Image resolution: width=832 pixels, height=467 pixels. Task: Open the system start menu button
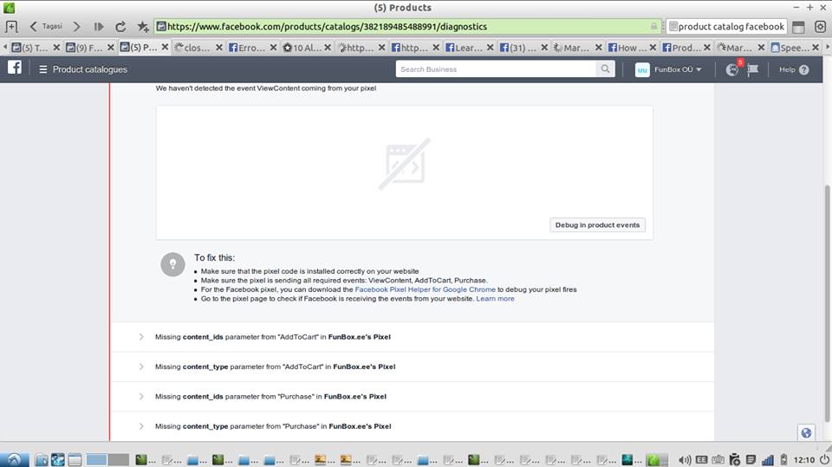point(15,459)
